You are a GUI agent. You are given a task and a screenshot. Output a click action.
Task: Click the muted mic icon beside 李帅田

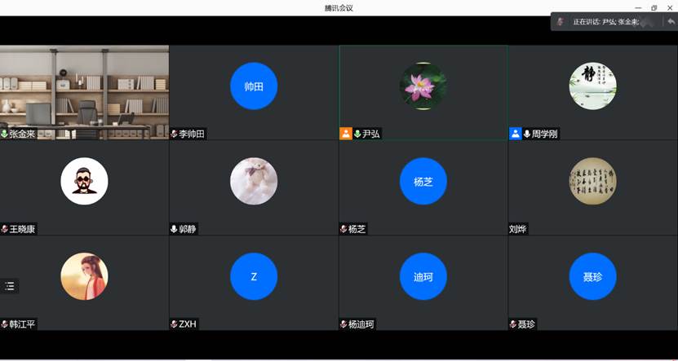coord(174,134)
